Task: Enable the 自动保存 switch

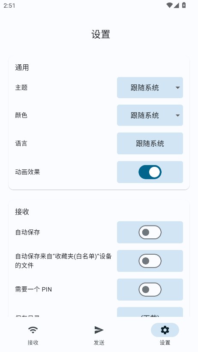Action: (x=150, y=232)
